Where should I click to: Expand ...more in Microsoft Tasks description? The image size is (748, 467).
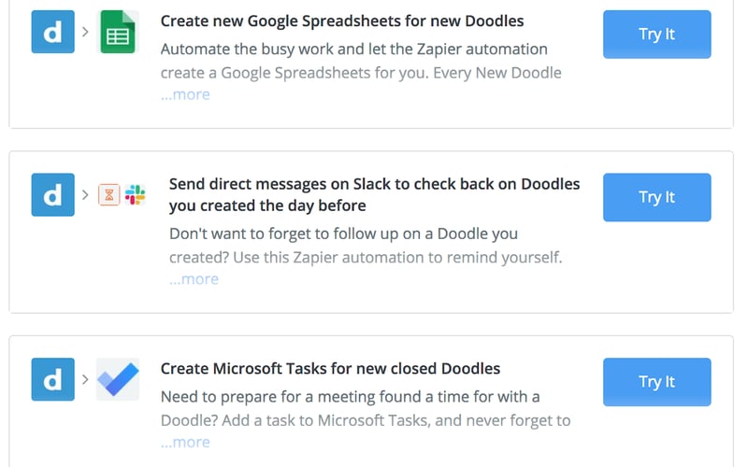[185, 442]
